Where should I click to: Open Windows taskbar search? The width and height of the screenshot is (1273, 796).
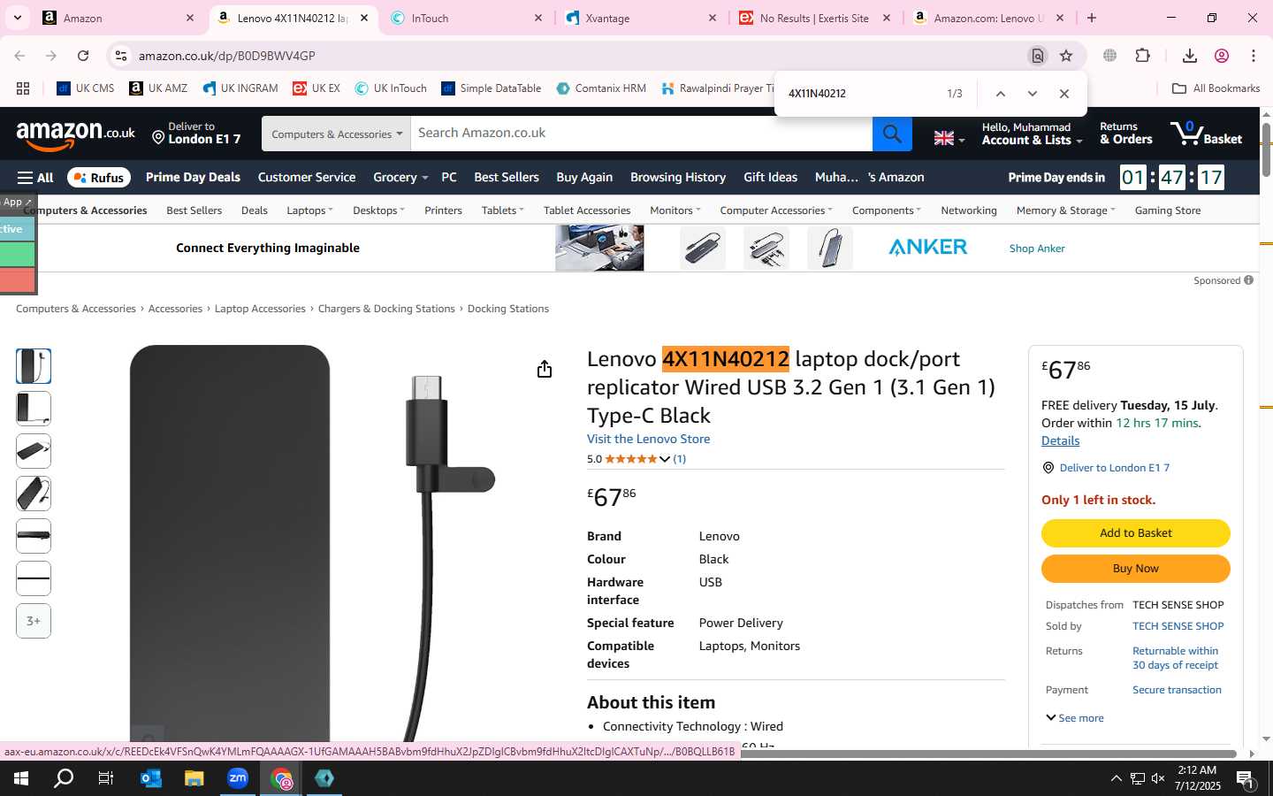(x=64, y=778)
